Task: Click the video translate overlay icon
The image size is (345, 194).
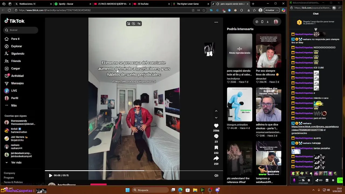Action: [139, 23]
